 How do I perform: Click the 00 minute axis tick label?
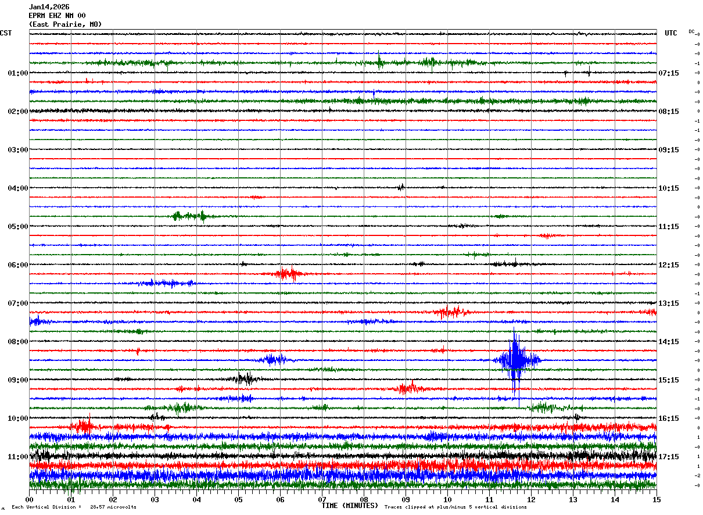point(30,499)
